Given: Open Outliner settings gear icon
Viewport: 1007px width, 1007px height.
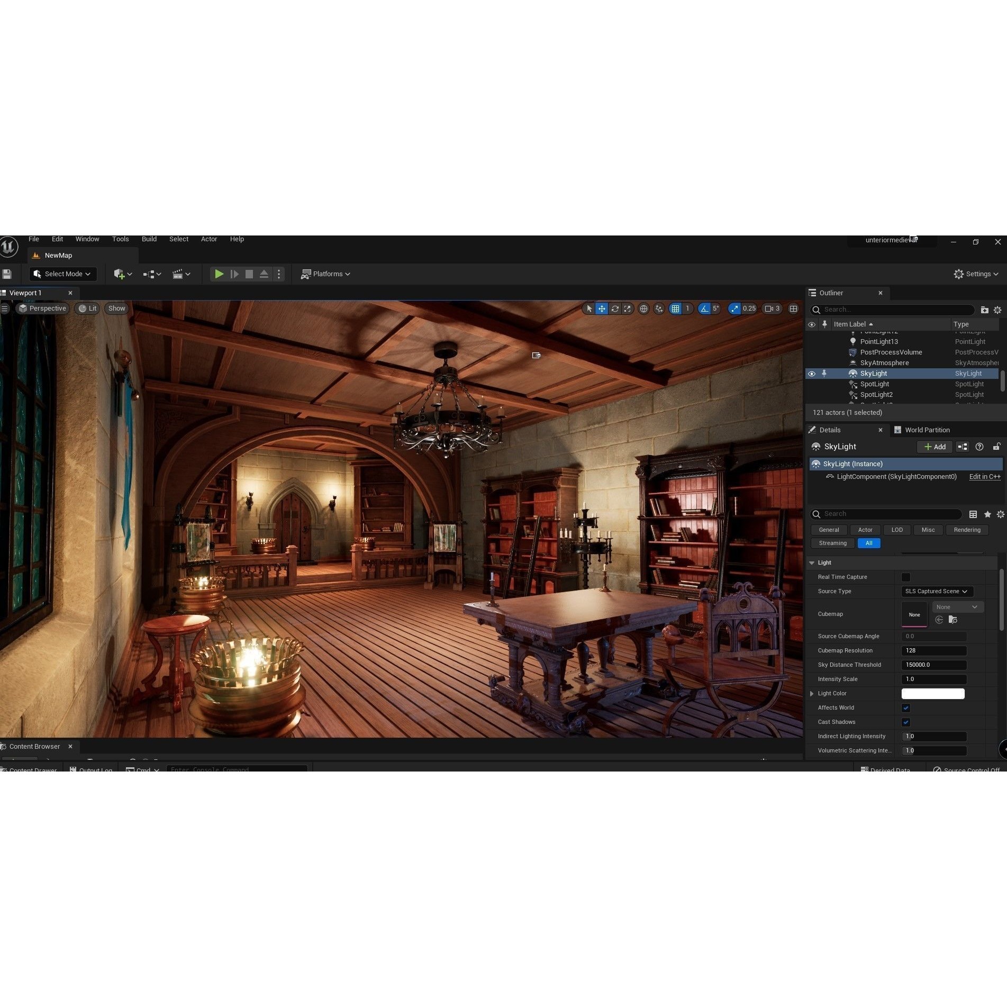Looking at the screenshot, I should (997, 310).
